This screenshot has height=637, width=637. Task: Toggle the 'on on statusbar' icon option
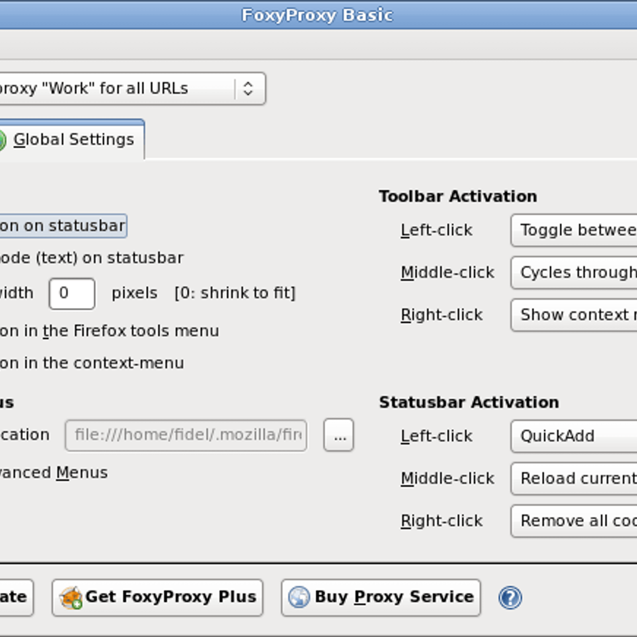pyautogui.click(x=63, y=226)
